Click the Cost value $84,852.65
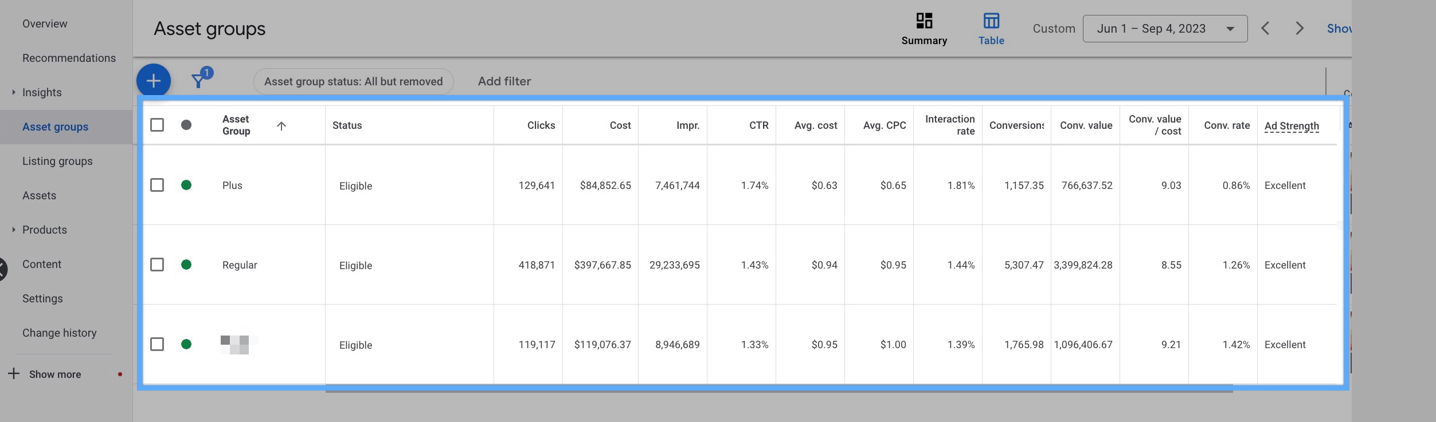1436x422 pixels. tap(605, 186)
